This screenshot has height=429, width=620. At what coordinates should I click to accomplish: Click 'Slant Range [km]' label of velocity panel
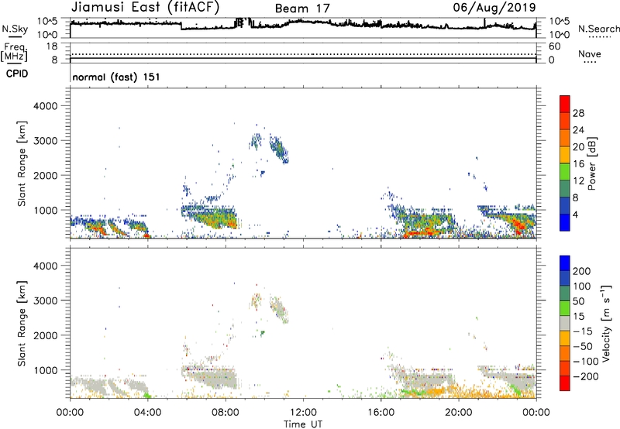22,324
